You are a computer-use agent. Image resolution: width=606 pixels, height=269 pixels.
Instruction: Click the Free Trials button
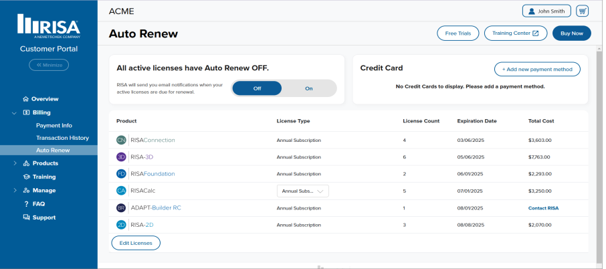coord(458,33)
